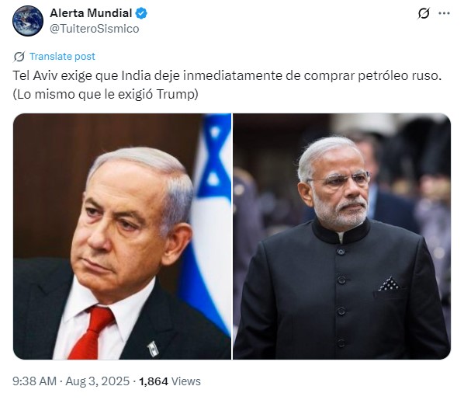464x400 pixels.
Task: Click the 1,864 view count number
Action: [x=154, y=381]
